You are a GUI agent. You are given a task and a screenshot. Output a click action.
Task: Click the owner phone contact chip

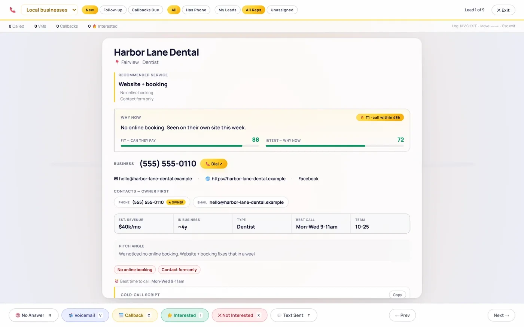tap(152, 202)
